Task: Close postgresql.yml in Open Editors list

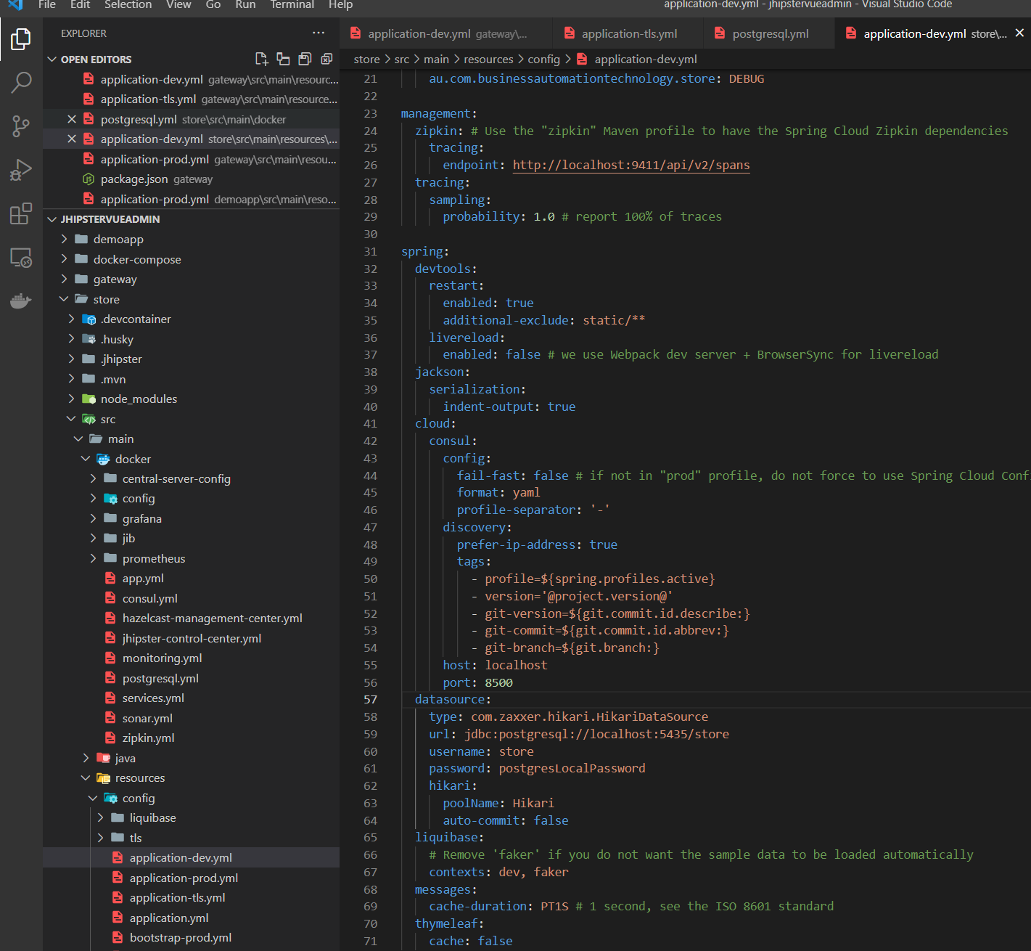Action: click(x=72, y=119)
